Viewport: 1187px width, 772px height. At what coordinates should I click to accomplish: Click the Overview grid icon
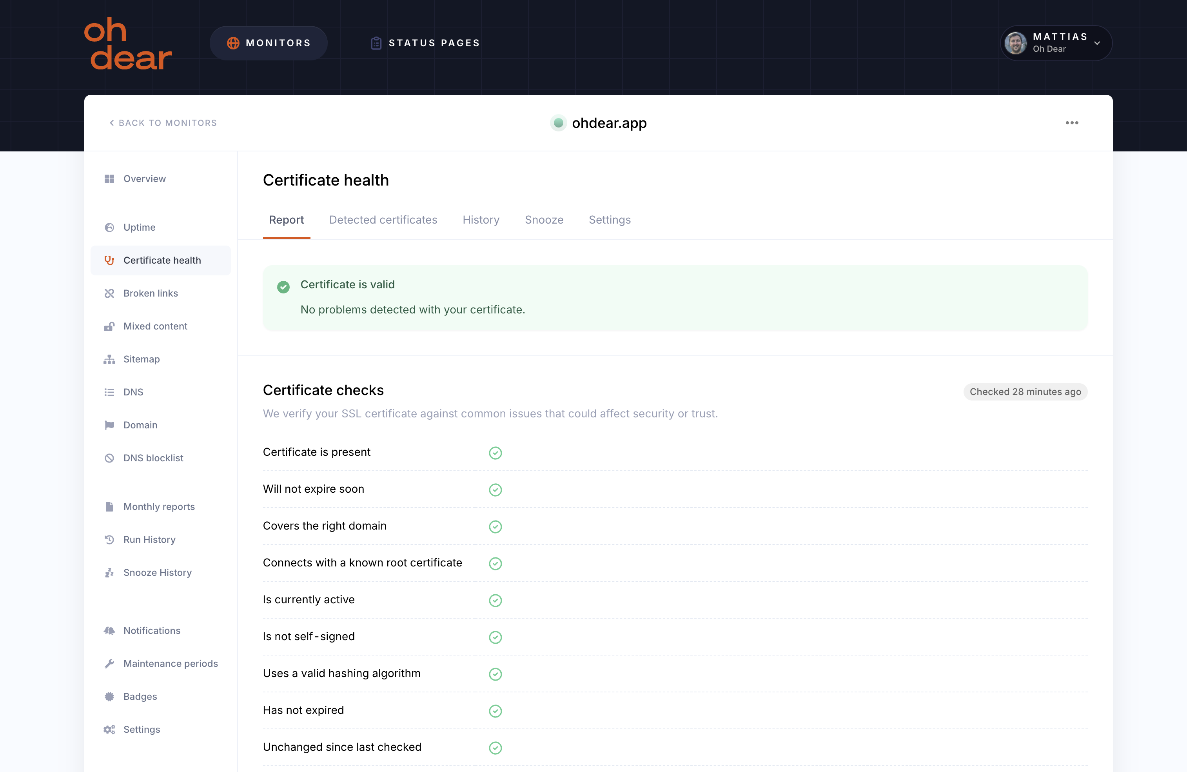pos(109,178)
